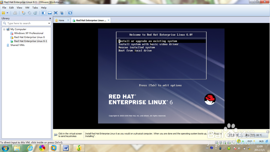Screen dimensions: 270x152
Task: Click the yellow Suspend VM toolbar button
Action: [3, 13]
